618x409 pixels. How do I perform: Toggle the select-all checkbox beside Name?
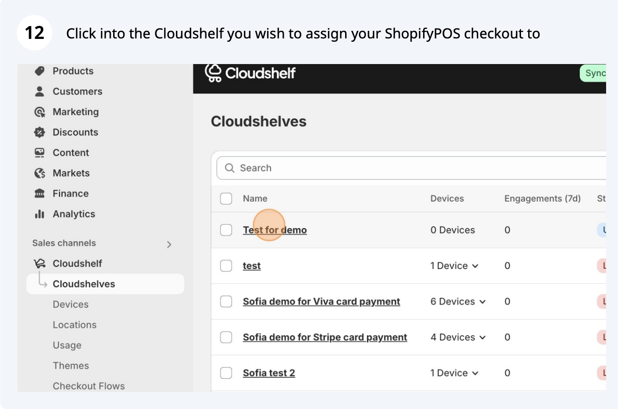[226, 198]
